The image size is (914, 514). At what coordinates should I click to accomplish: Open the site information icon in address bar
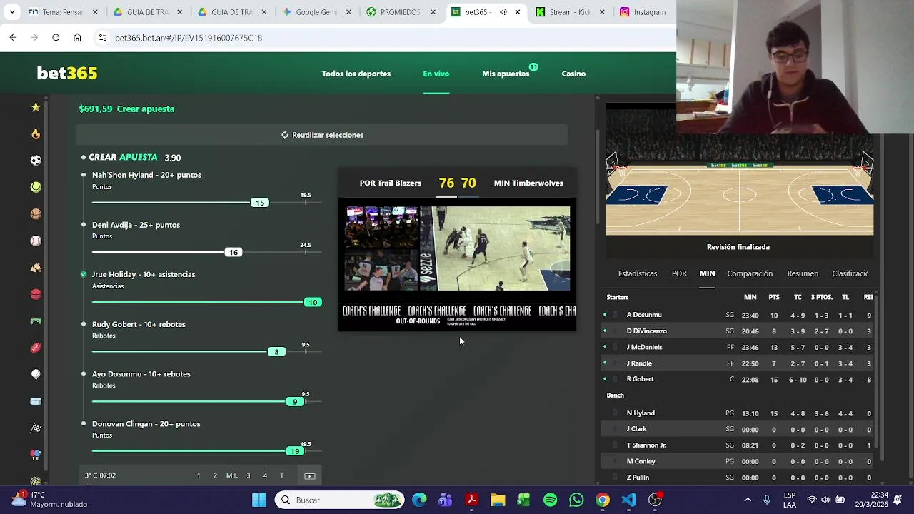click(x=102, y=38)
